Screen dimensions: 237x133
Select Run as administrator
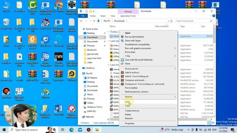coord(148,37)
